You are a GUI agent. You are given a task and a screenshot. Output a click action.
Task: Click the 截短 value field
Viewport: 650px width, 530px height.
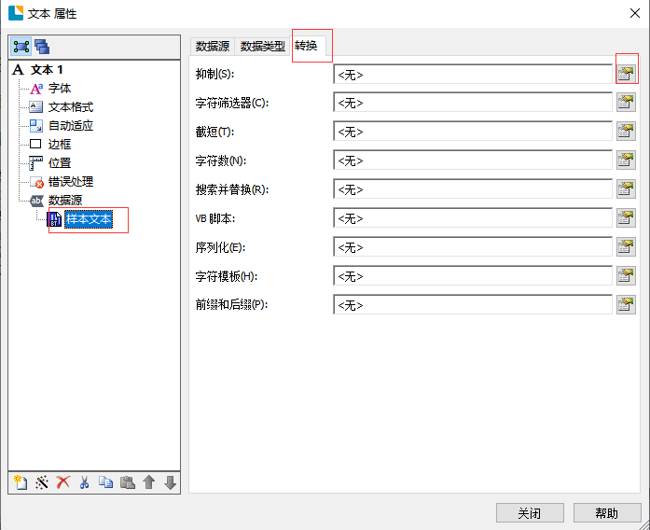[472, 132]
